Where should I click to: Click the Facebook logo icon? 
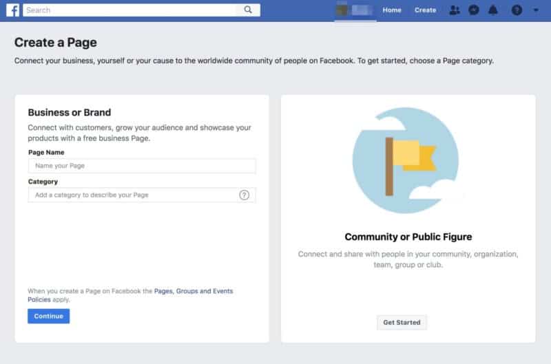coord(12,10)
